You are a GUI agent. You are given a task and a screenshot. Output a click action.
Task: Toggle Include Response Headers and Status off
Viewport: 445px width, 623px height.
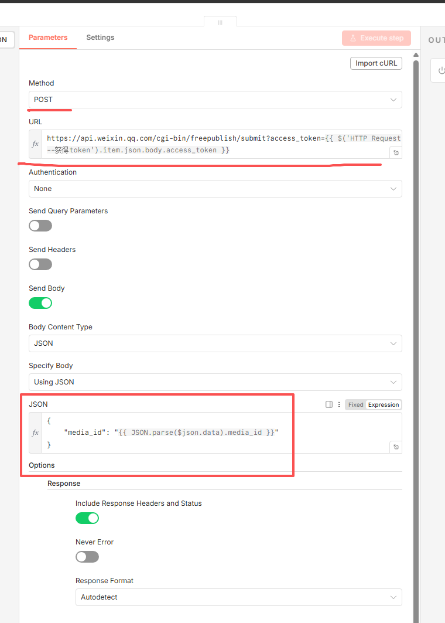pyautogui.click(x=87, y=518)
